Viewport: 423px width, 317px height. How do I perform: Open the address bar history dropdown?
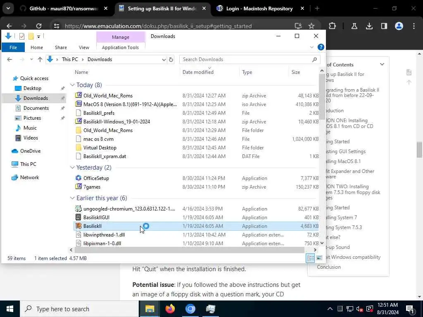pos(164,59)
